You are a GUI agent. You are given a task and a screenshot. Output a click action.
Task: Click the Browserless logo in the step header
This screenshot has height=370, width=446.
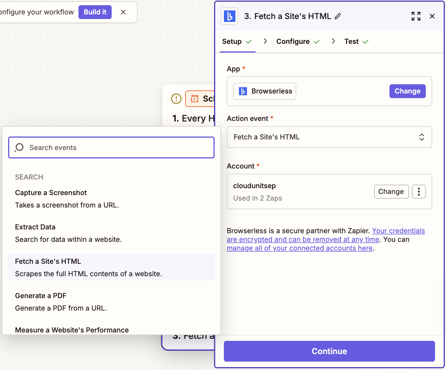tap(229, 16)
